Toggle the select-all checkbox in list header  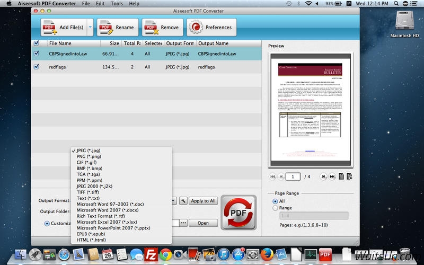[x=36, y=43]
